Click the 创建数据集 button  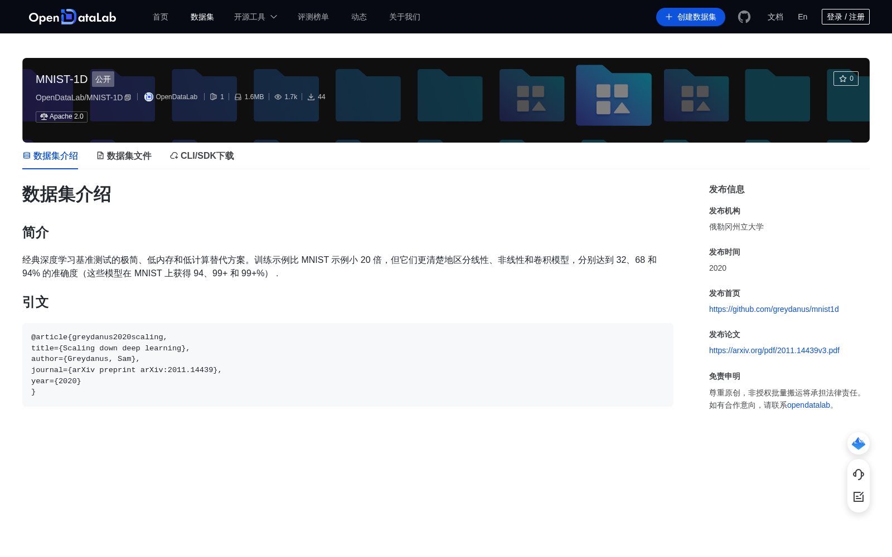691,17
